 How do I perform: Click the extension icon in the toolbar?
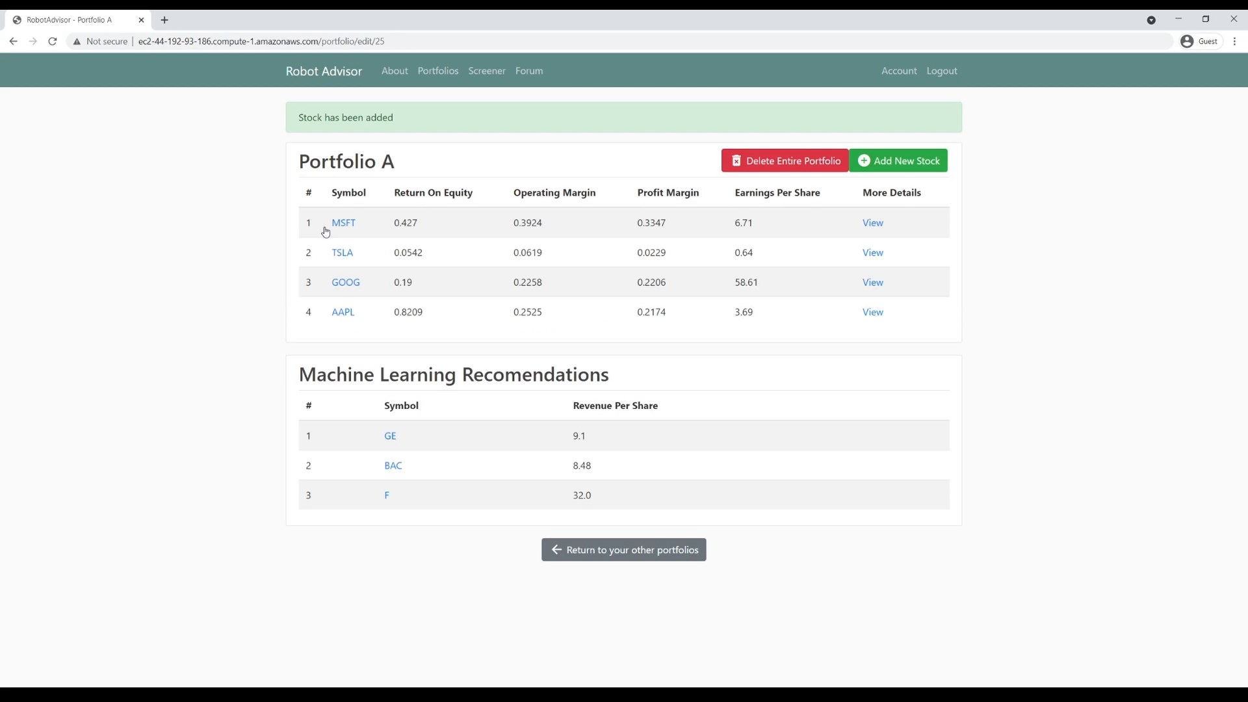(1152, 20)
